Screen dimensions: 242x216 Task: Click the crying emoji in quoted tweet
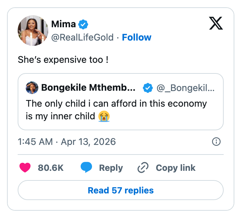(104, 116)
